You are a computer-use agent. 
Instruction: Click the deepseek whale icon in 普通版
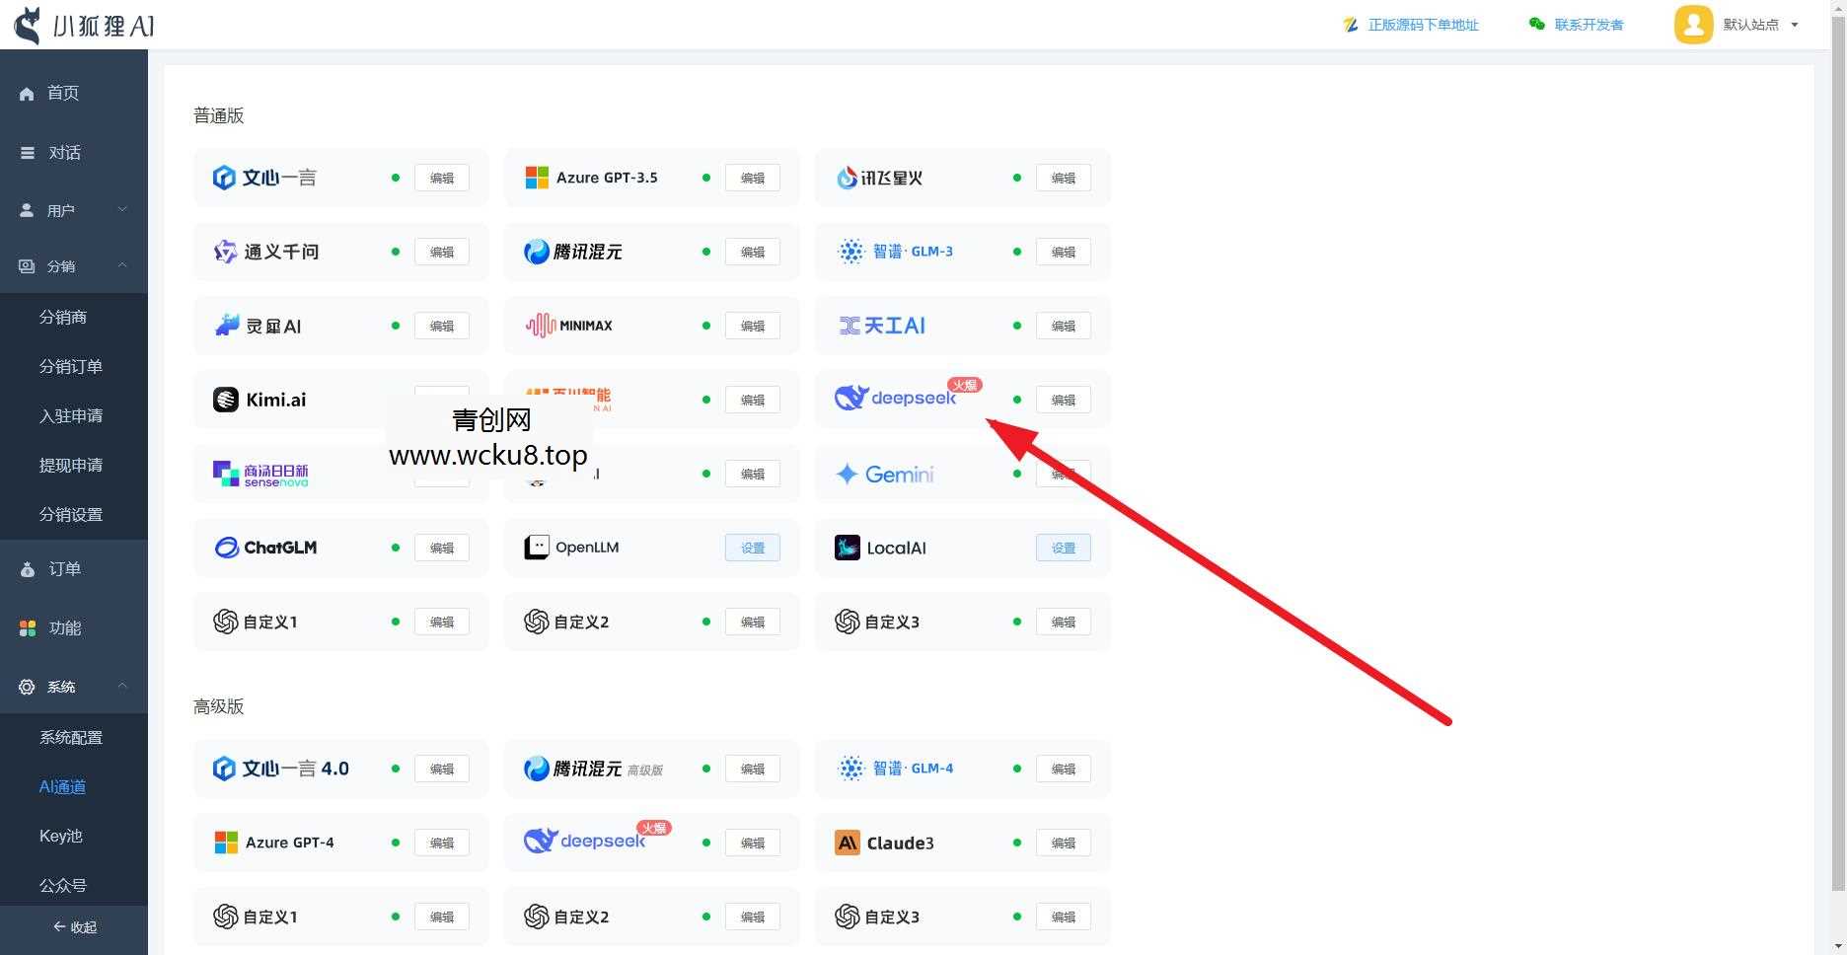click(849, 399)
